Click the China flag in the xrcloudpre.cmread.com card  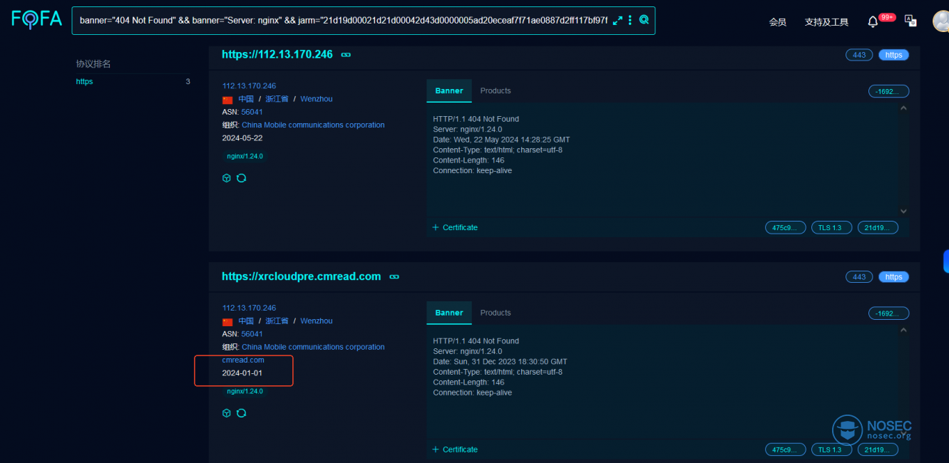click(x=227, y=322)
